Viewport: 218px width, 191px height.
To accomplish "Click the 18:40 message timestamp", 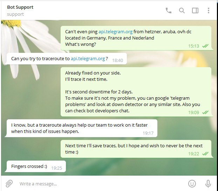I will coord(118,61).
